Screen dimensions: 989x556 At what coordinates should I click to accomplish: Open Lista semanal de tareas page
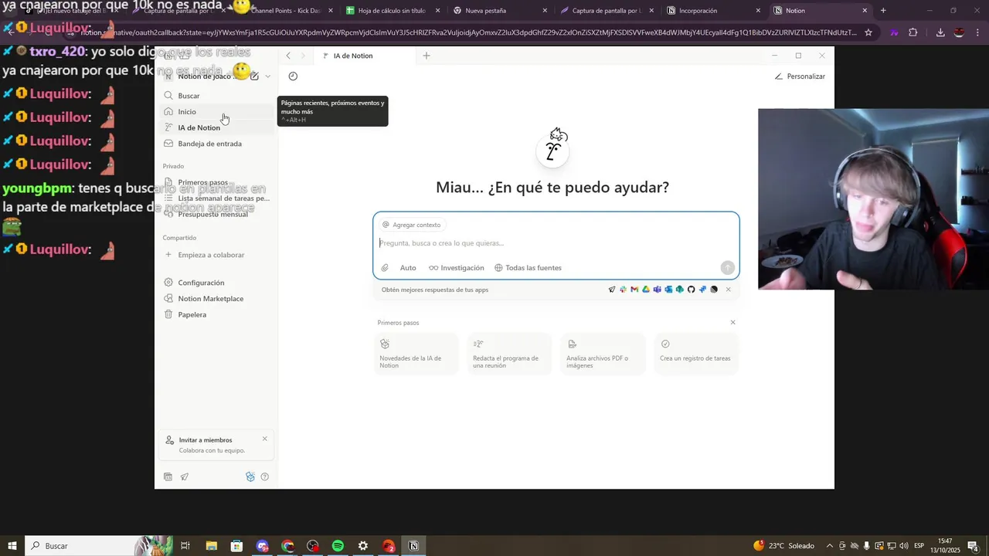pos(216,198)
